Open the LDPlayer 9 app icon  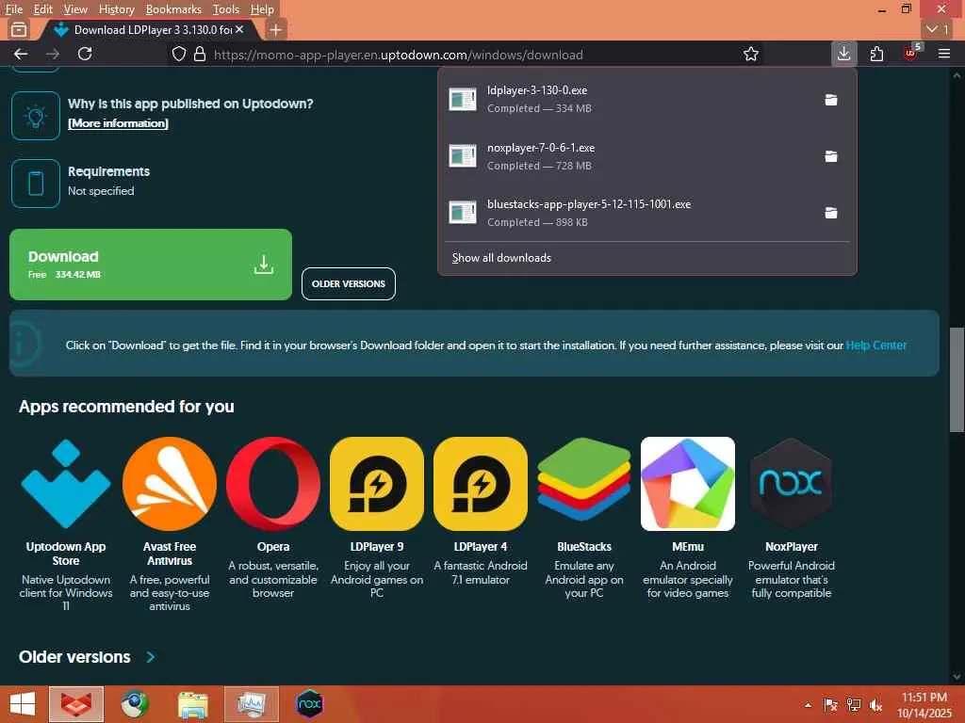click(x=377, y=484)
